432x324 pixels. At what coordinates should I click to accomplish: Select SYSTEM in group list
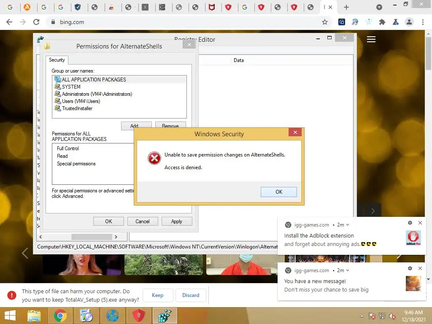click(x=119, y=87)
